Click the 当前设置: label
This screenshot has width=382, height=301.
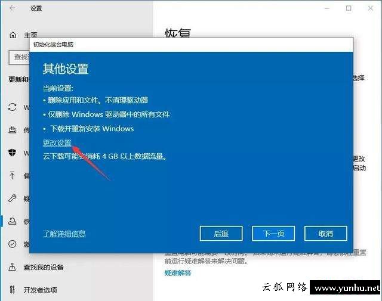[x=58, y=88]
